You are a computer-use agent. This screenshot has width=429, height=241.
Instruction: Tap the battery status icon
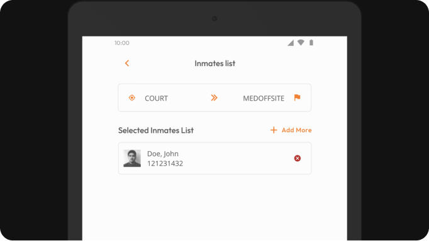(311, 42)
